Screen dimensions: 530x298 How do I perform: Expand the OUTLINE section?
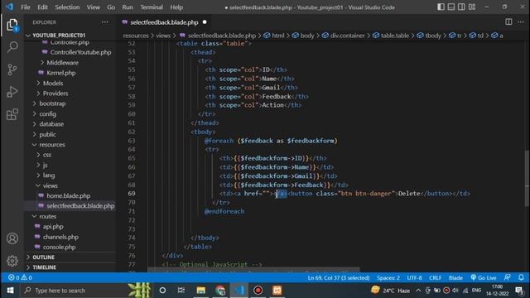coord(44,257)
